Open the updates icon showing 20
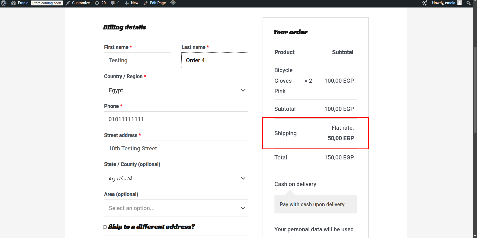Viewport: 477px width, 238px height. [100, 3]
